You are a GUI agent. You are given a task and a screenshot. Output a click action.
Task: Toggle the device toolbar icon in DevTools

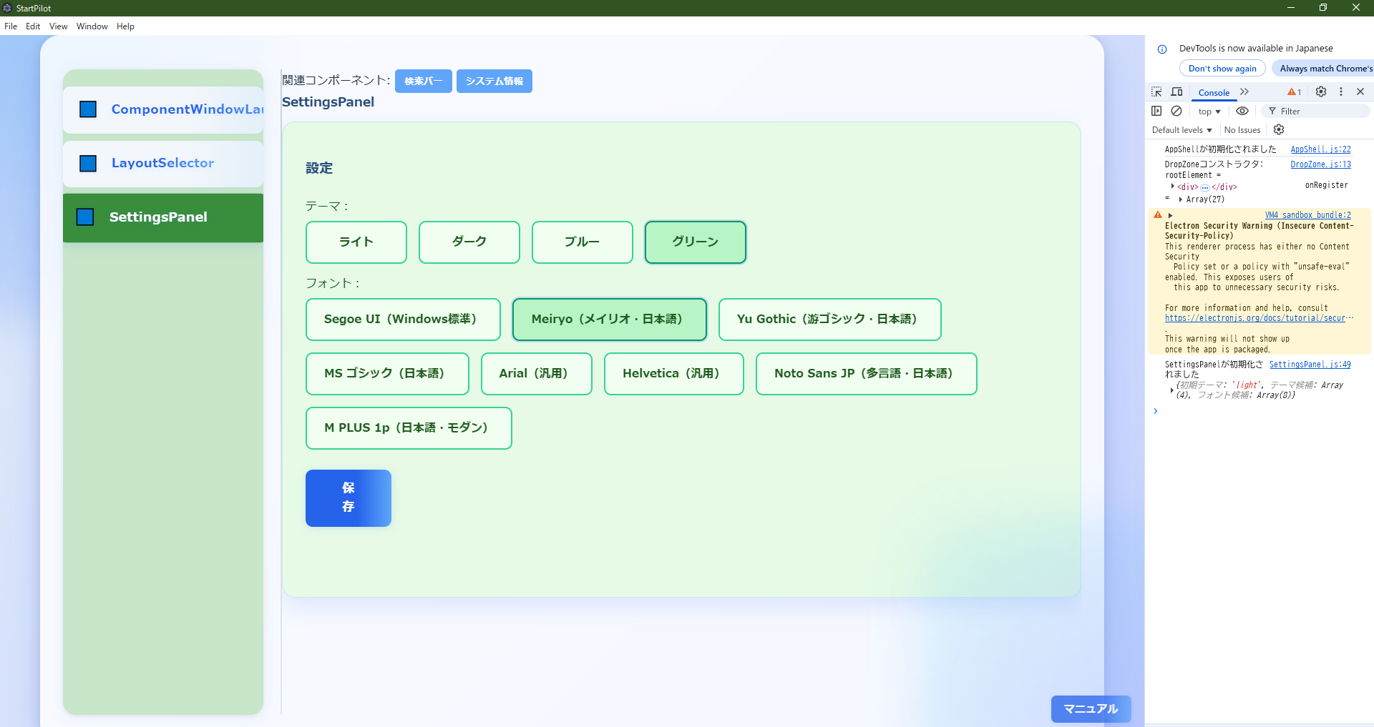click(x=1176, y=92)
